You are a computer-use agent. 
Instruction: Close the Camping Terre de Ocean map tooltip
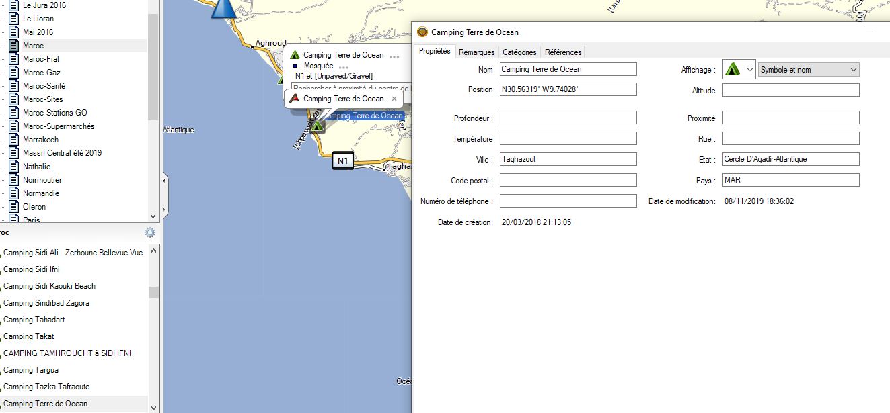click(394, 99)
